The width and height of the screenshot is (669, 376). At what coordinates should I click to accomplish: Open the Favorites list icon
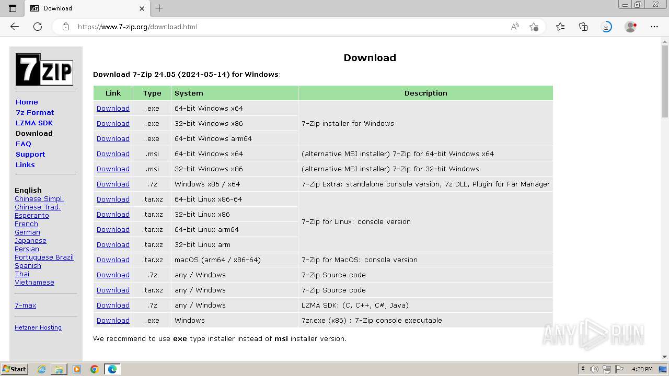[x=560, y=27]
